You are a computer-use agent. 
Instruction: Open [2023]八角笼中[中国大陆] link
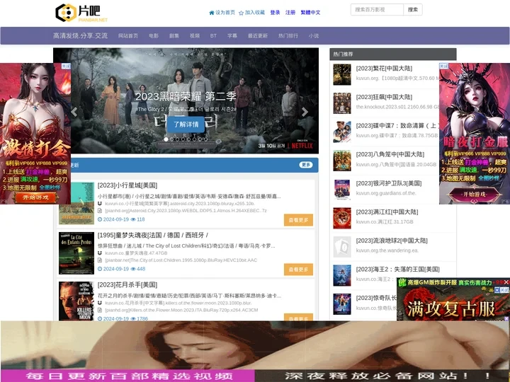click(x=390, y=154)
